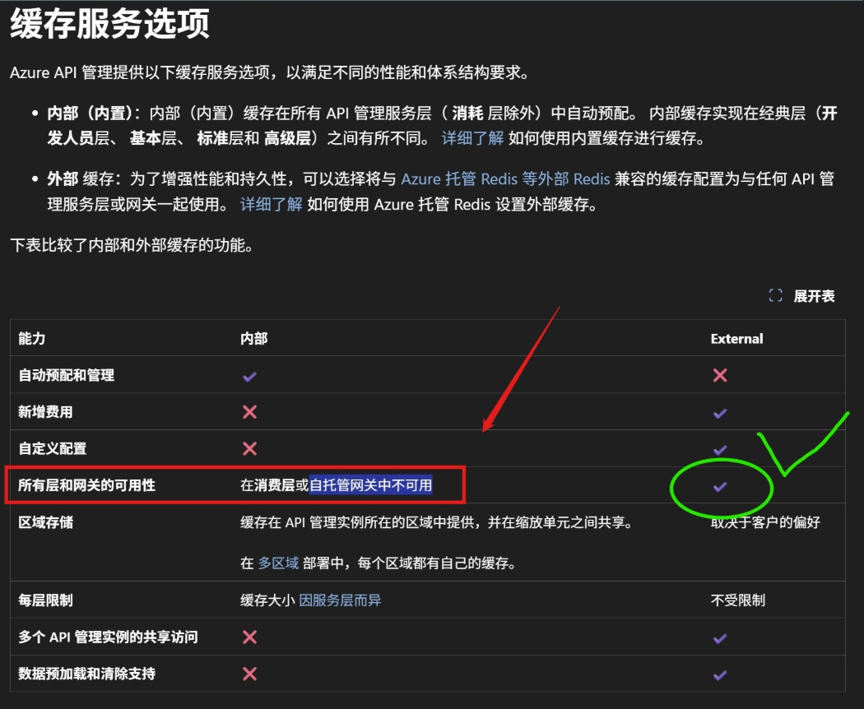Click the External column header
This screenshot has height=709, width=864.
(736, 339)
